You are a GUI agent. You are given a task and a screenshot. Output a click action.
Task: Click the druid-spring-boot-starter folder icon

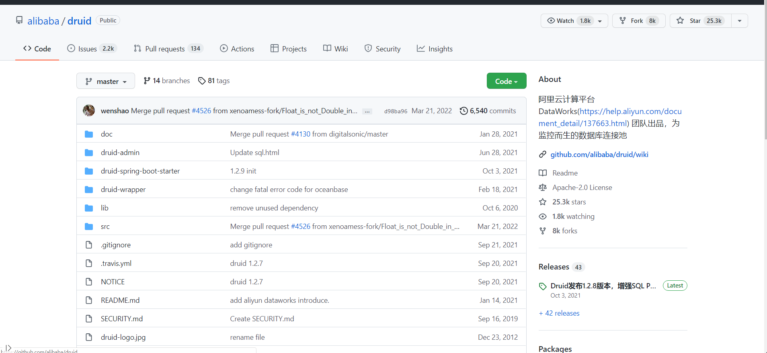pos(89,171)
